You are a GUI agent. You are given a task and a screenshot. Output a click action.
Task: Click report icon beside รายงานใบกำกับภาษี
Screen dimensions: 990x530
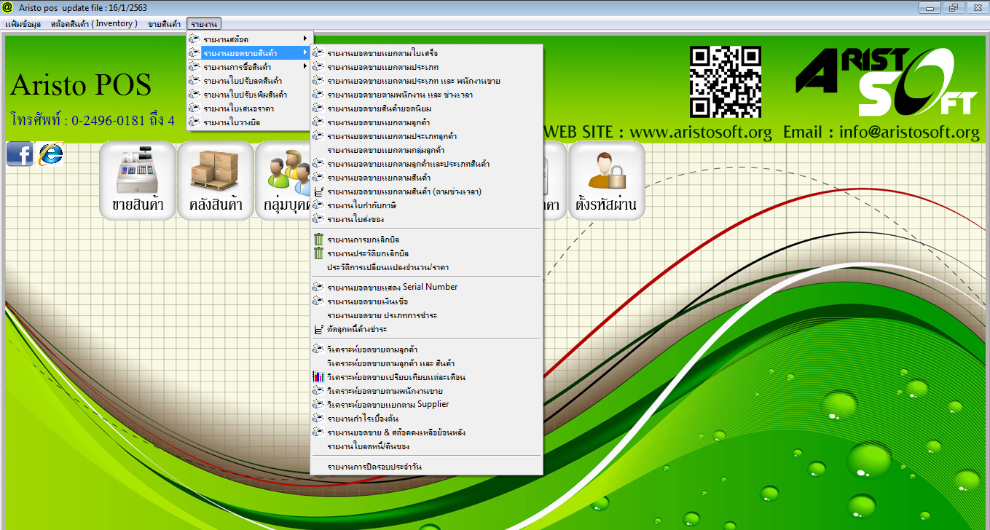pyautogui.click(x=318, y=205)
